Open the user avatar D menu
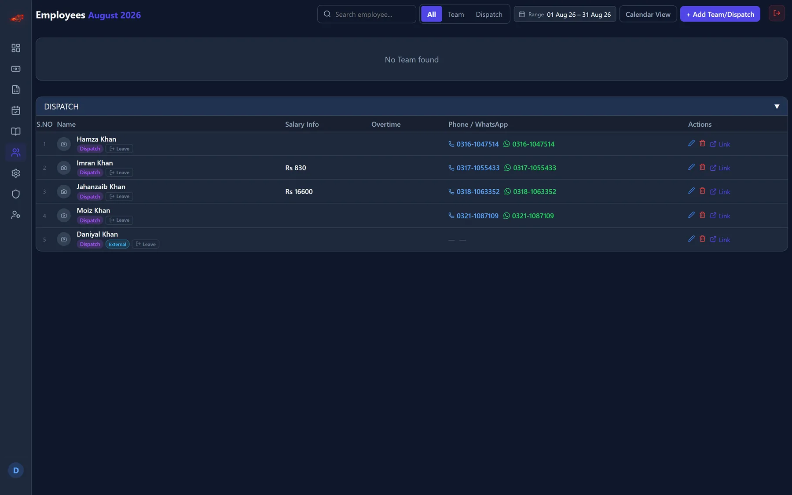This screenshot has width=792, height=495. coord(16,470)
